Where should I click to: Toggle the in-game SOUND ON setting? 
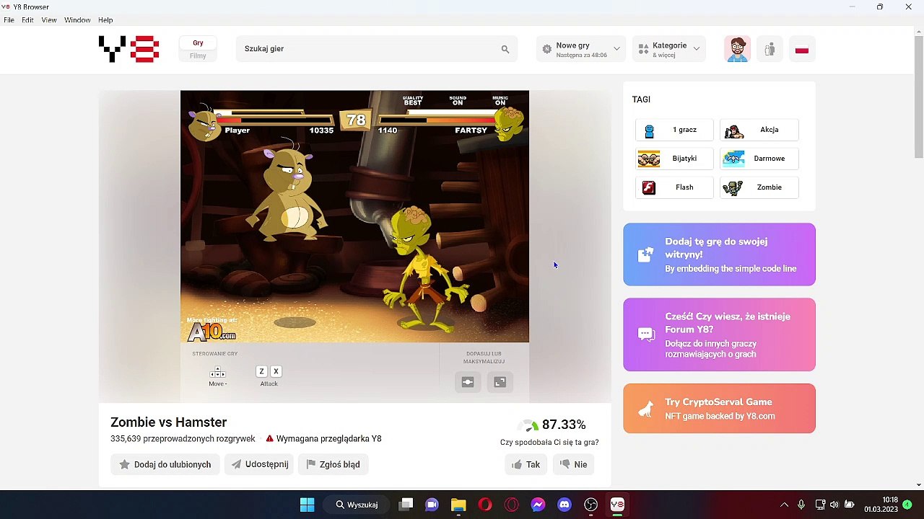458,100
